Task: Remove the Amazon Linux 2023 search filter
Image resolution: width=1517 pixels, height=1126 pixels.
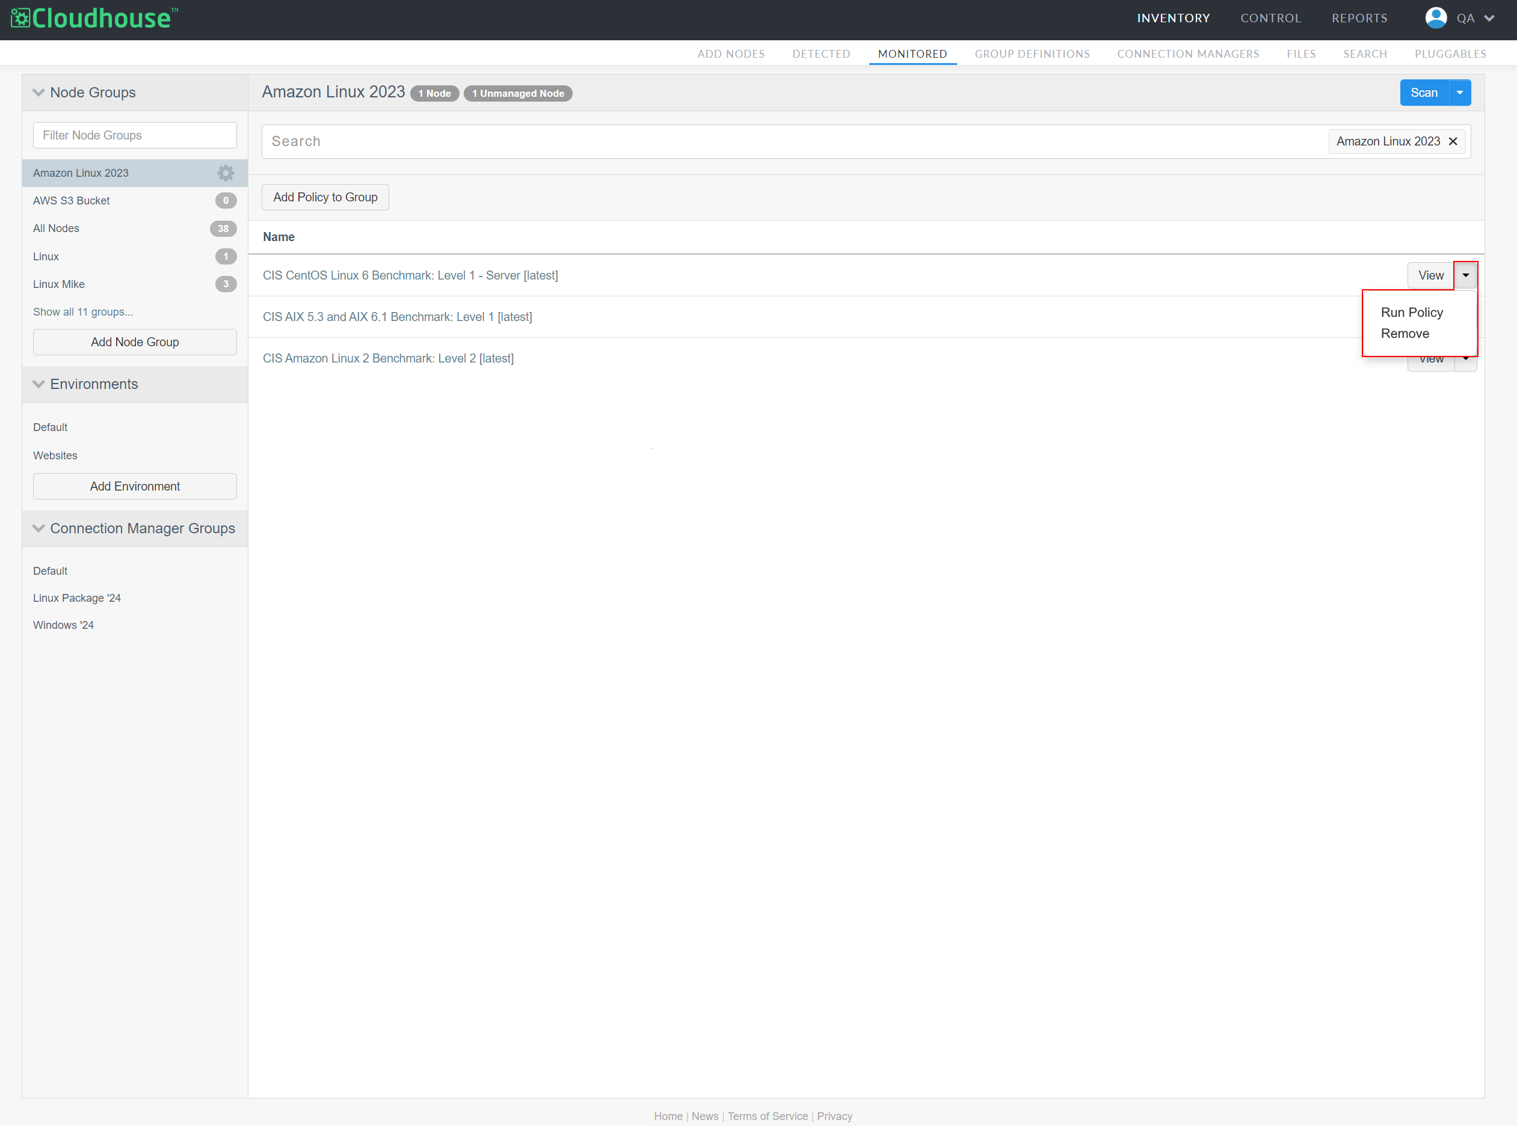Action: 1453,141
